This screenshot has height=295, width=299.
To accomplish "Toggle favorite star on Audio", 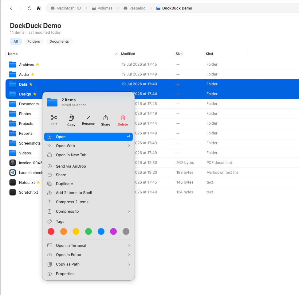I will 33,74.
